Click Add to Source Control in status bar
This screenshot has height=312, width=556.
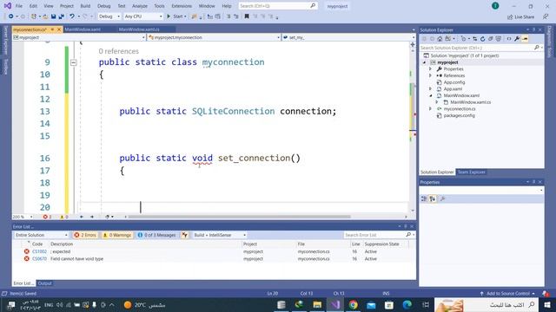tap(507, 293)
